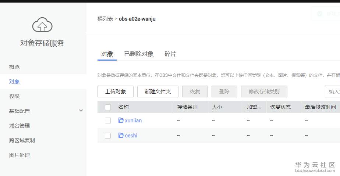
Task: Click the cloud upload logo icon
Action: tap(42, 25)
